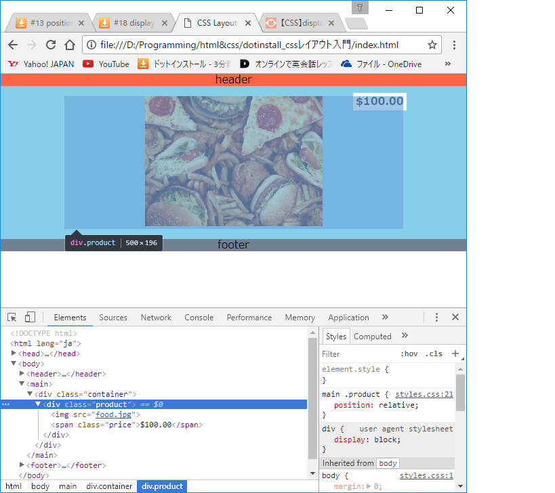Toggle the .cls class editor

point(434,353)
